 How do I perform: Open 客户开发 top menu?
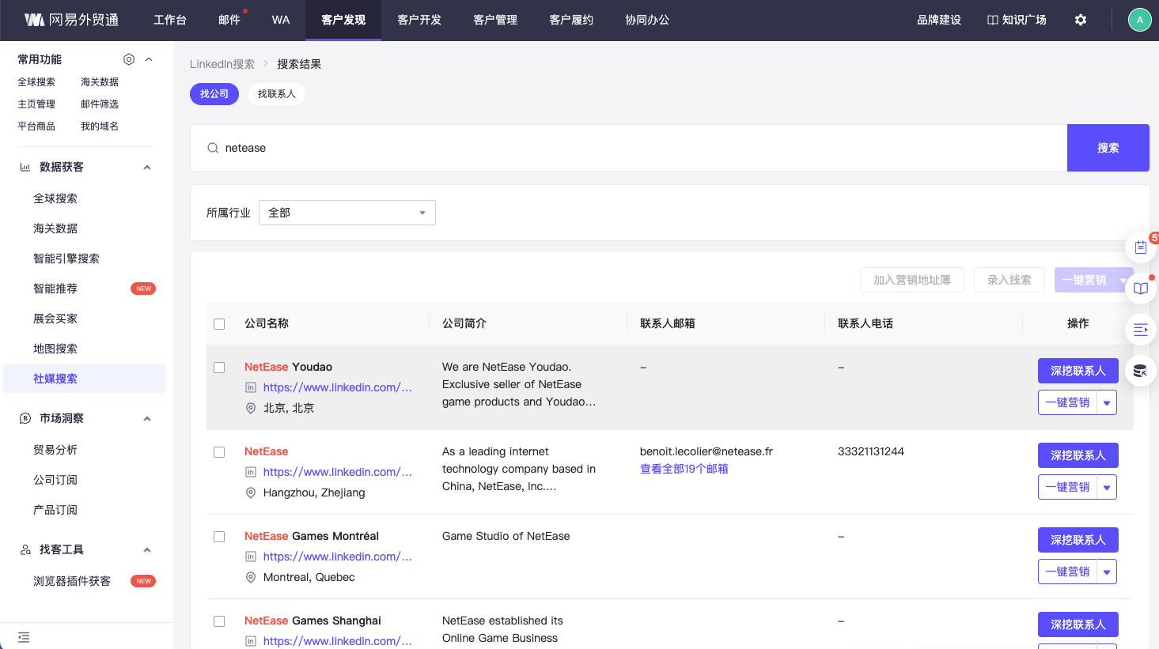419,20
